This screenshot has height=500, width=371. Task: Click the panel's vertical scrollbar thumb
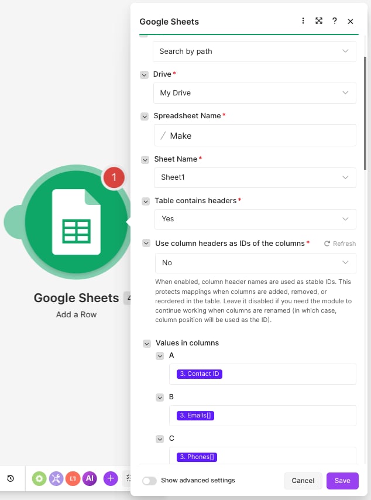pyautogui.click(x=365, y=113)
